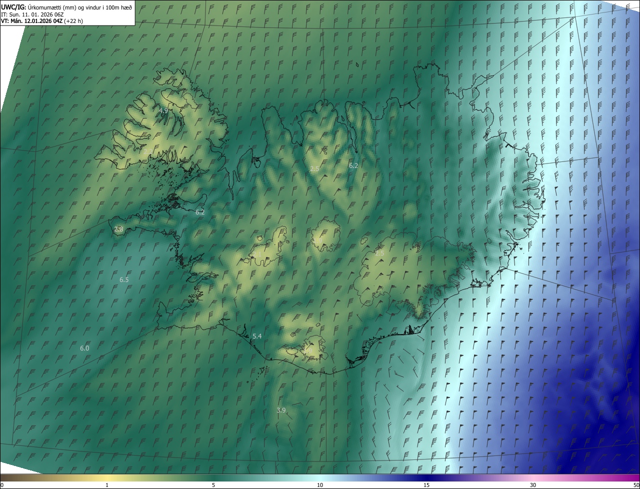The width and height of the screenshot is (640, 489).
Task: Click the color scale tick label "0"
Action: [2, 485]
